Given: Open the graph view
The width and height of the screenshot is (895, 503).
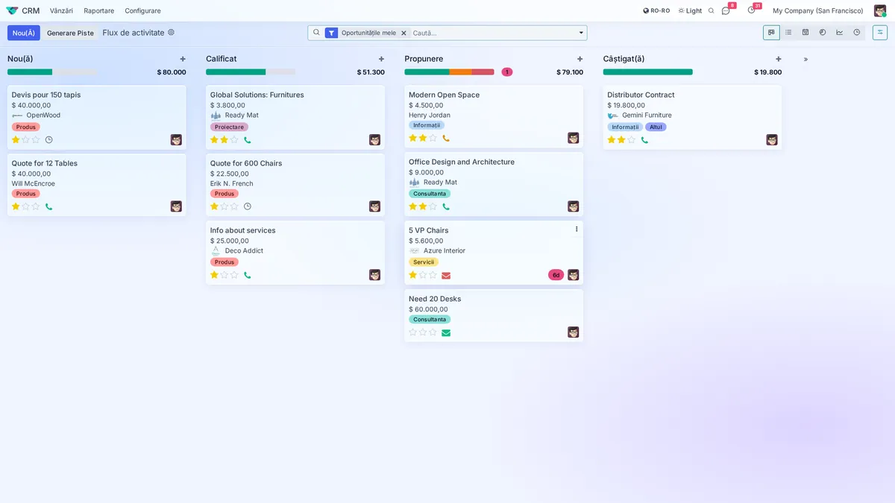Looking at the screenshot, I should [840, 32].
